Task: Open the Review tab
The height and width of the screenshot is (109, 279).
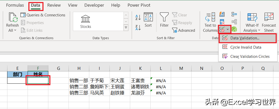Action: (54, 5)
